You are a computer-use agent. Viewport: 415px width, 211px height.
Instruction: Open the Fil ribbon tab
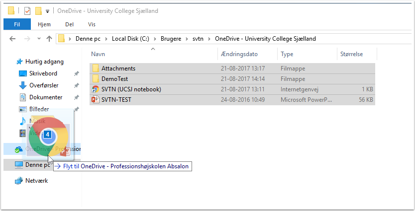tap(17, 24)
